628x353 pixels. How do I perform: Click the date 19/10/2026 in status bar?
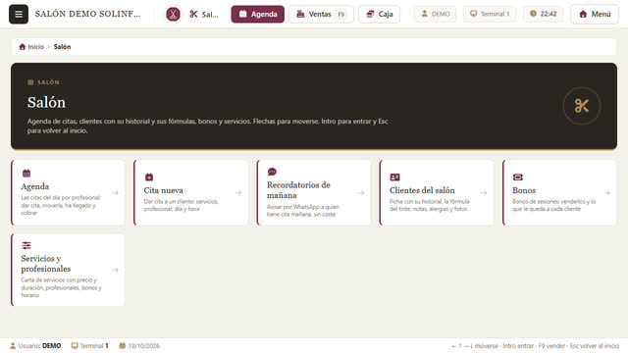point(139,346)
